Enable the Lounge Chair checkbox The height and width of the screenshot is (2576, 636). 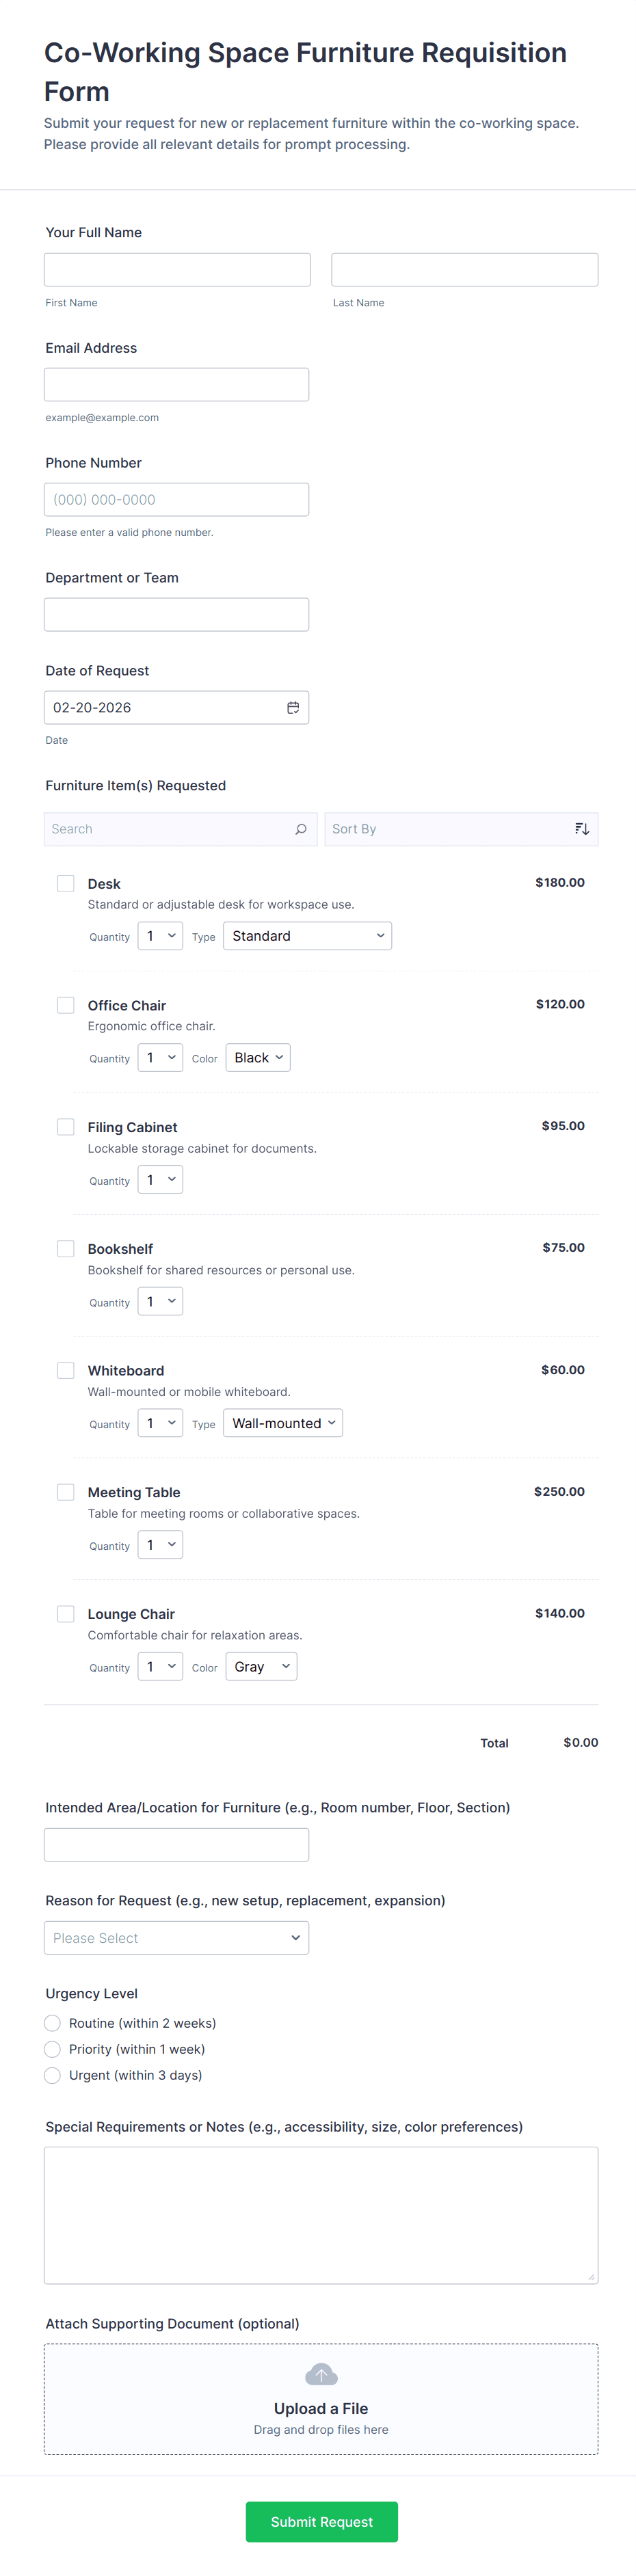66,1614
